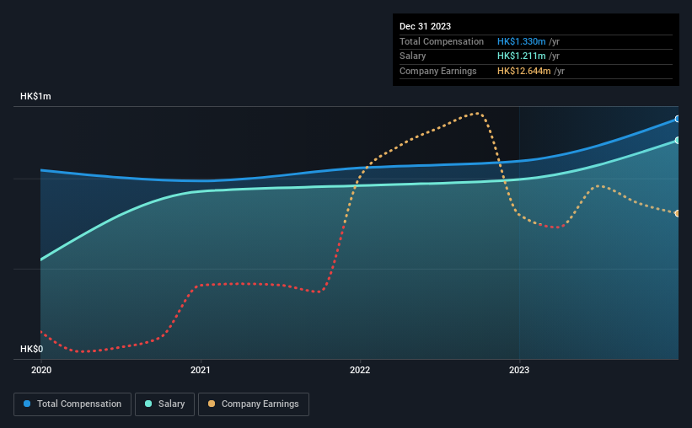Image resolution: width=692 pixels, height=428 pixels.
Task: Click the HK$1.330m total compensation value
Action: pos(521,41)
